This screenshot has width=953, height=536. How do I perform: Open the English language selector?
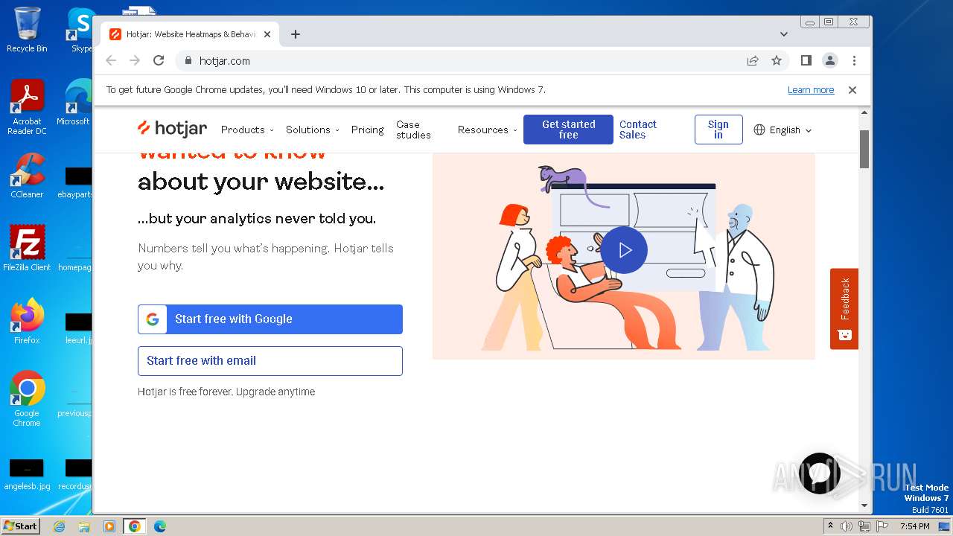[783, 130]
